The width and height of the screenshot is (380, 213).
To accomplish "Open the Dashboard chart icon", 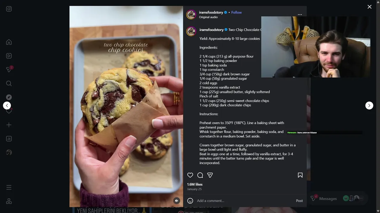I will [9, 138].
